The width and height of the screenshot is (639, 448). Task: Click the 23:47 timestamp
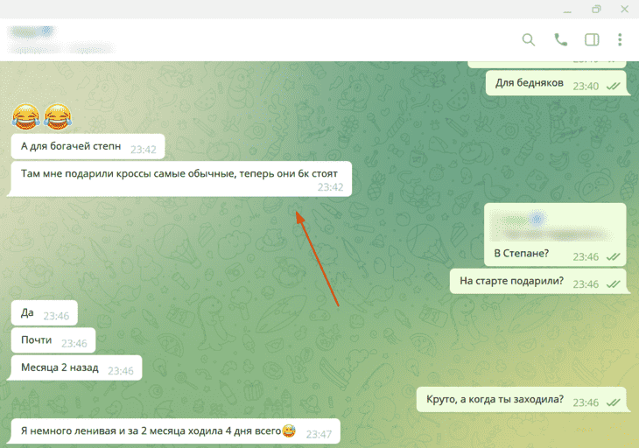[x=319, y=435]
